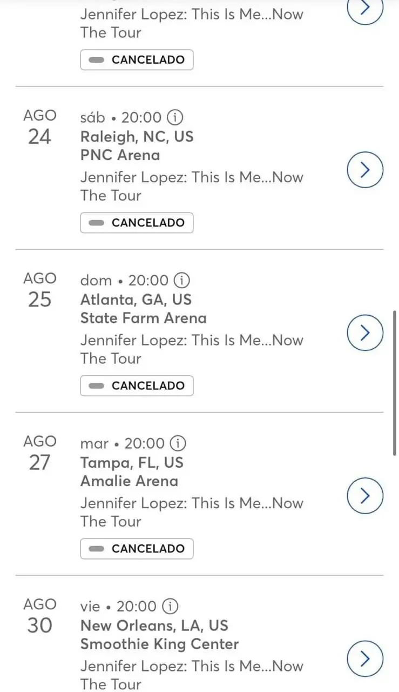Tap the AGO 30 date label
This screenshot has height=692, width=399.
coord(39,615)
